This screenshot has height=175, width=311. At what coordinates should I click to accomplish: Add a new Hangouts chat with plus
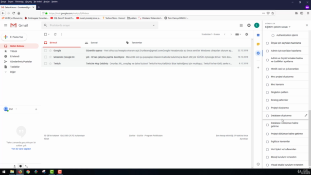(x=36, y=109)
